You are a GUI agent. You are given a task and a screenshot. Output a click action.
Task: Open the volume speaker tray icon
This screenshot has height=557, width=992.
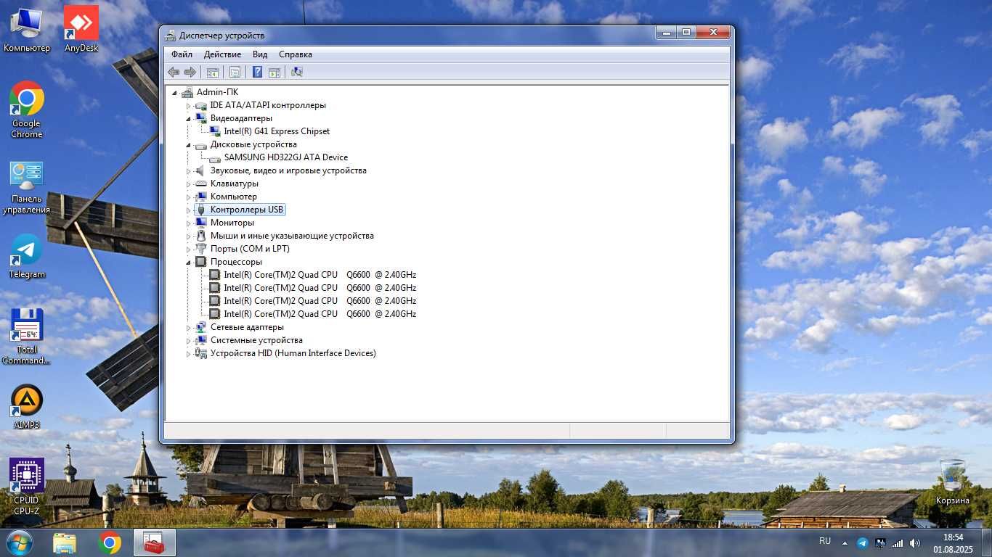915,542
